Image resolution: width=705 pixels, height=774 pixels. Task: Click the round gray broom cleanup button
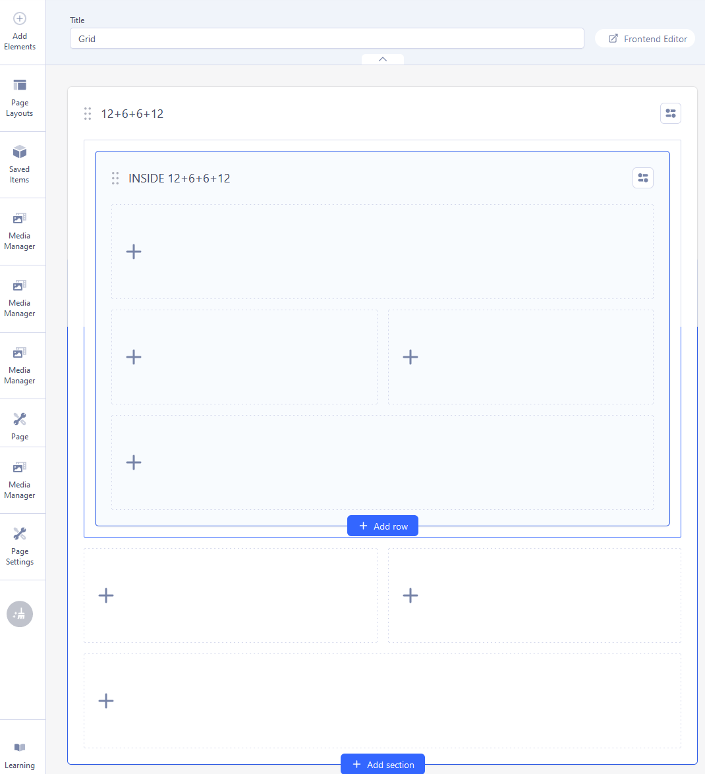coord(20,614)
